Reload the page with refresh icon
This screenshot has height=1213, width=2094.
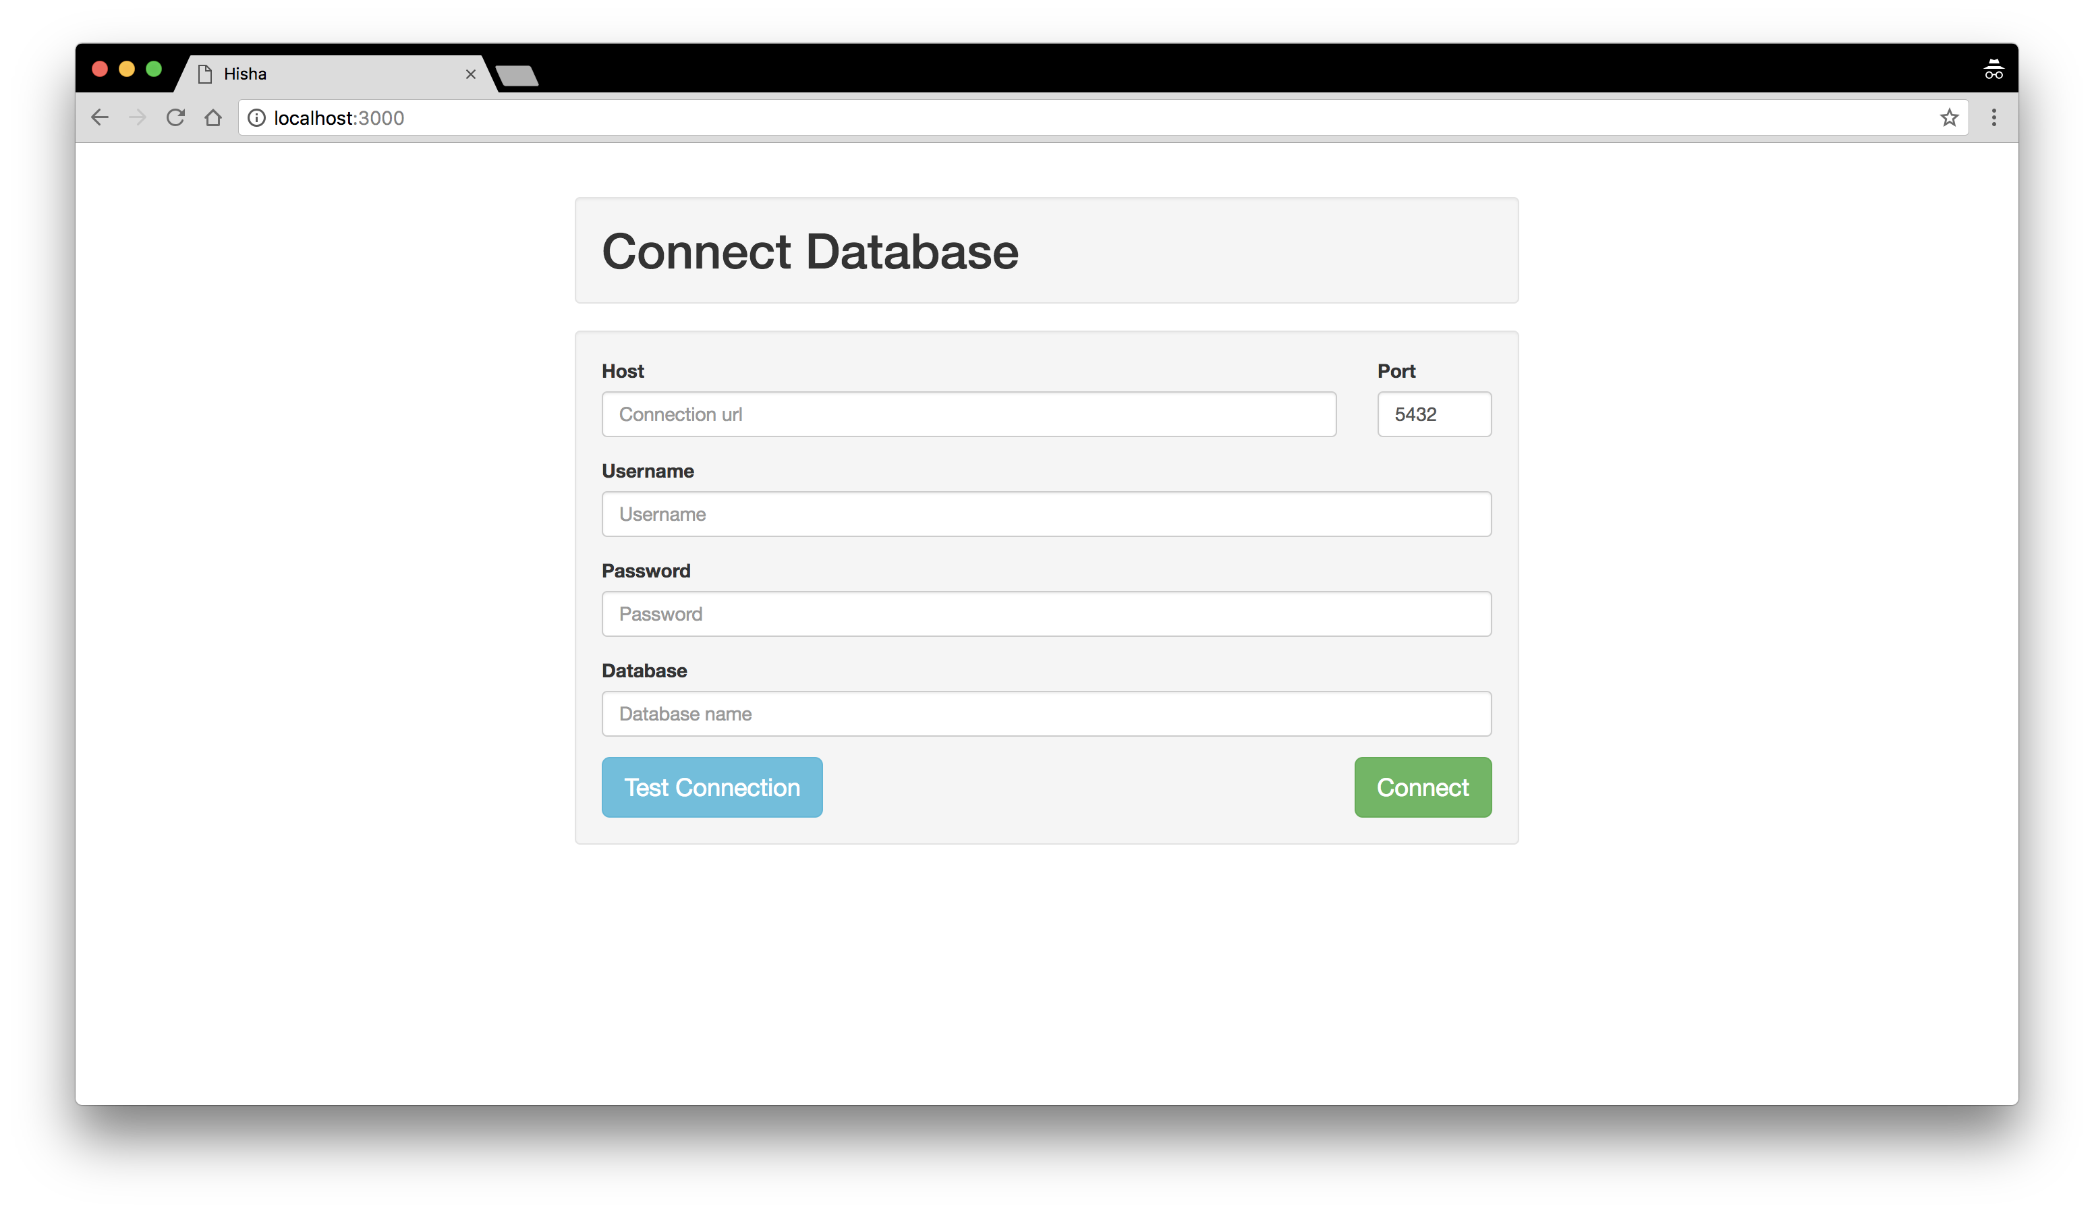(175, 118)
